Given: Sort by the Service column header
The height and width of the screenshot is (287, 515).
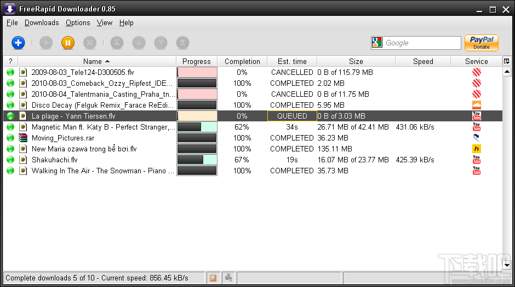Looking at the screenshot, I should pos(476,61).
